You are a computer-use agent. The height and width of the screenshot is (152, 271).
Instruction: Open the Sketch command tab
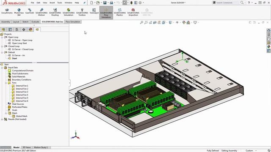coord(25,22)
